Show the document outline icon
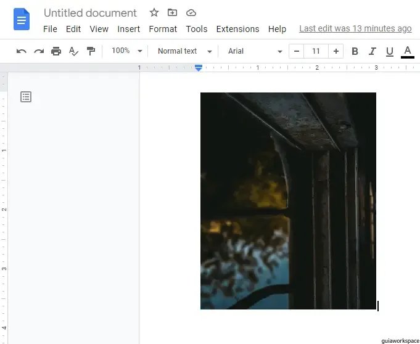420x344 pixels. point(26,97)
